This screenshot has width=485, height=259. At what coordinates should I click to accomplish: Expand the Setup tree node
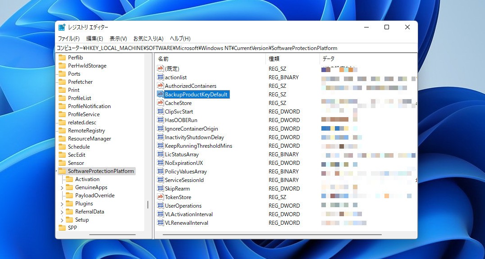click(62, 220)
